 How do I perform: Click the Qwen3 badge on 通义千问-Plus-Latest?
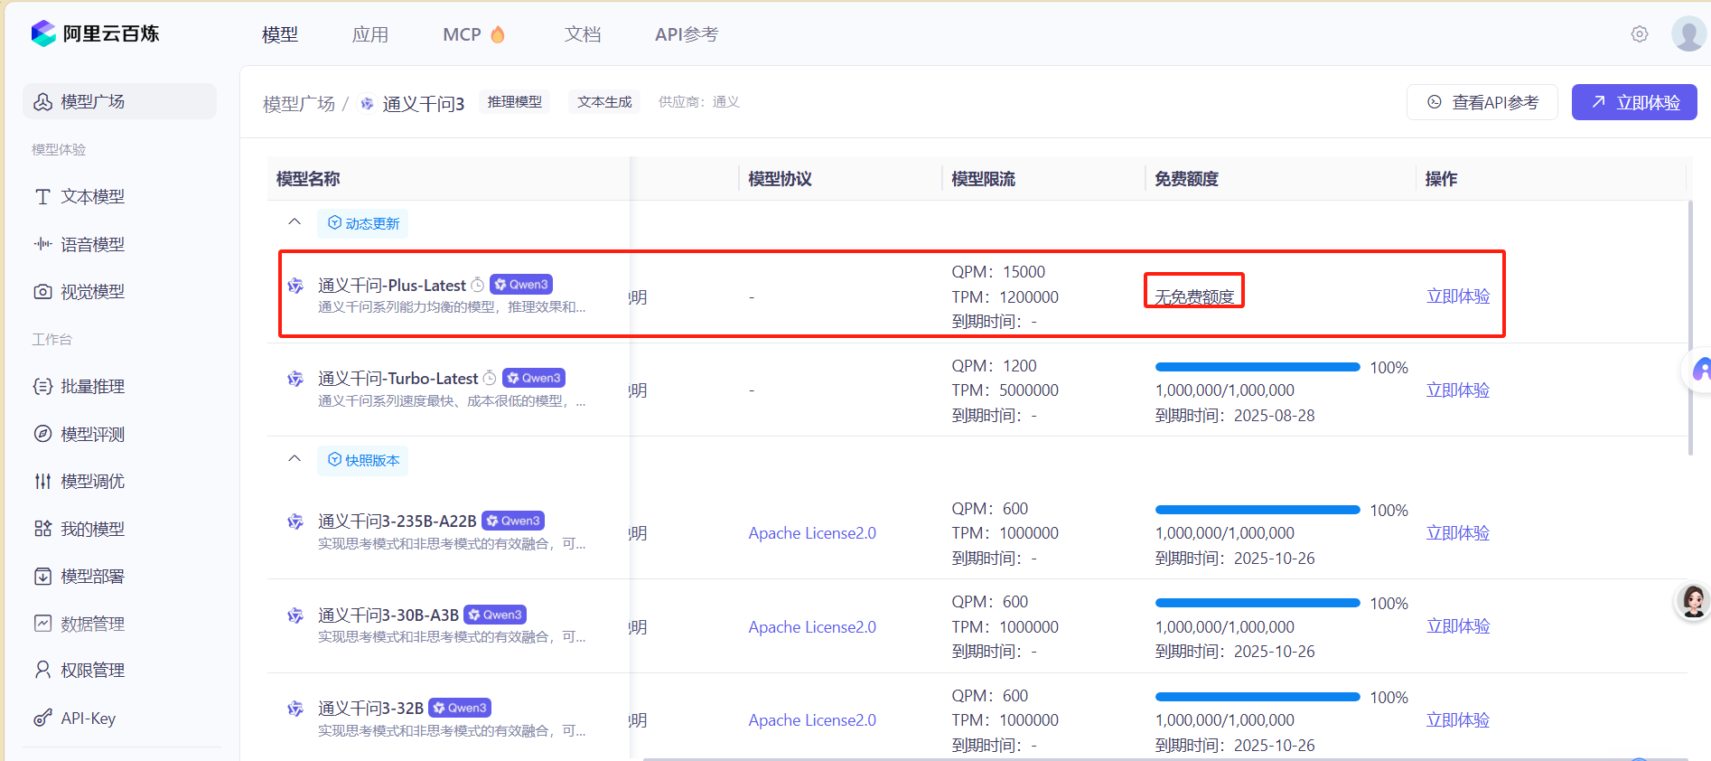tap(521, 285)
